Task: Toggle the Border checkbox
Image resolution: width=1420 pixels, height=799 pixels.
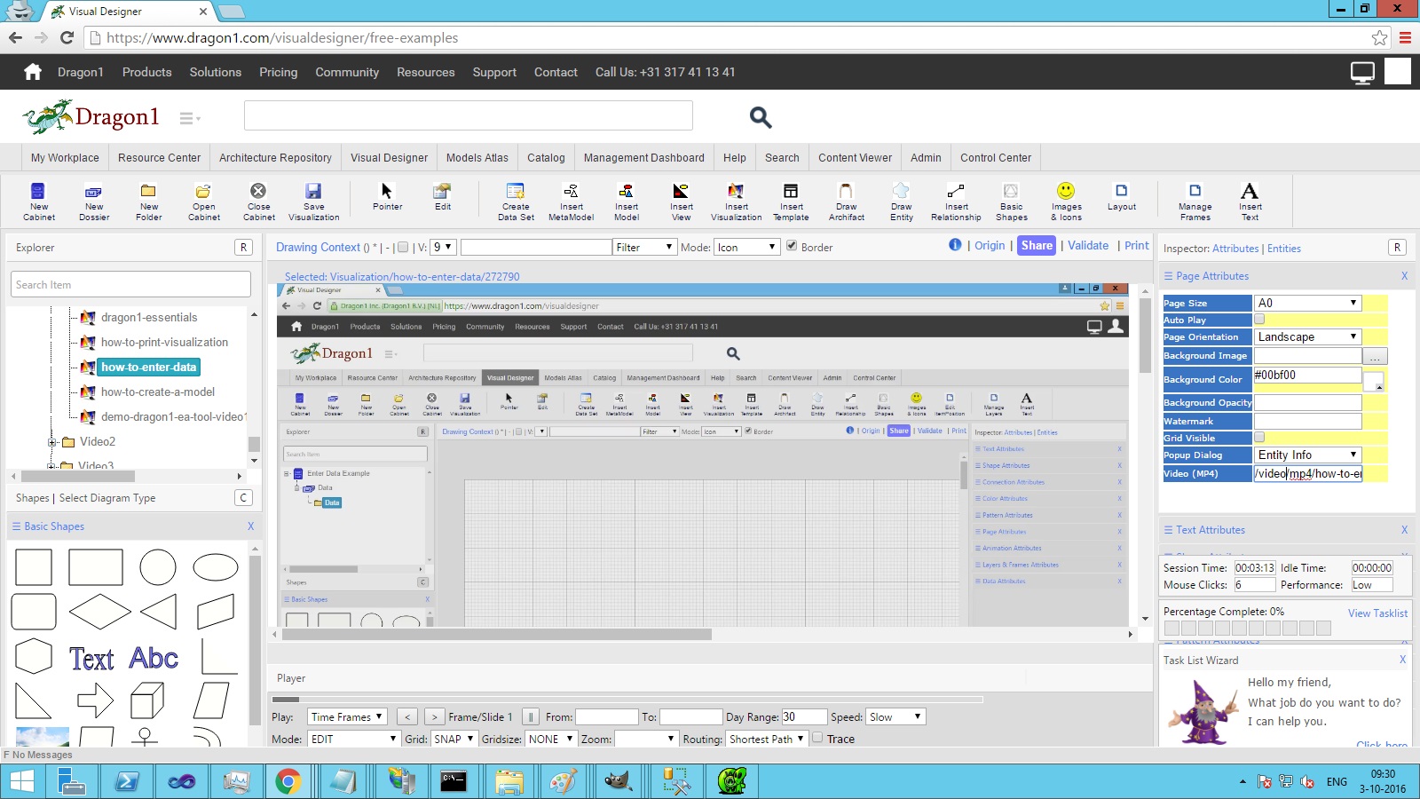Action: [792, 246]
